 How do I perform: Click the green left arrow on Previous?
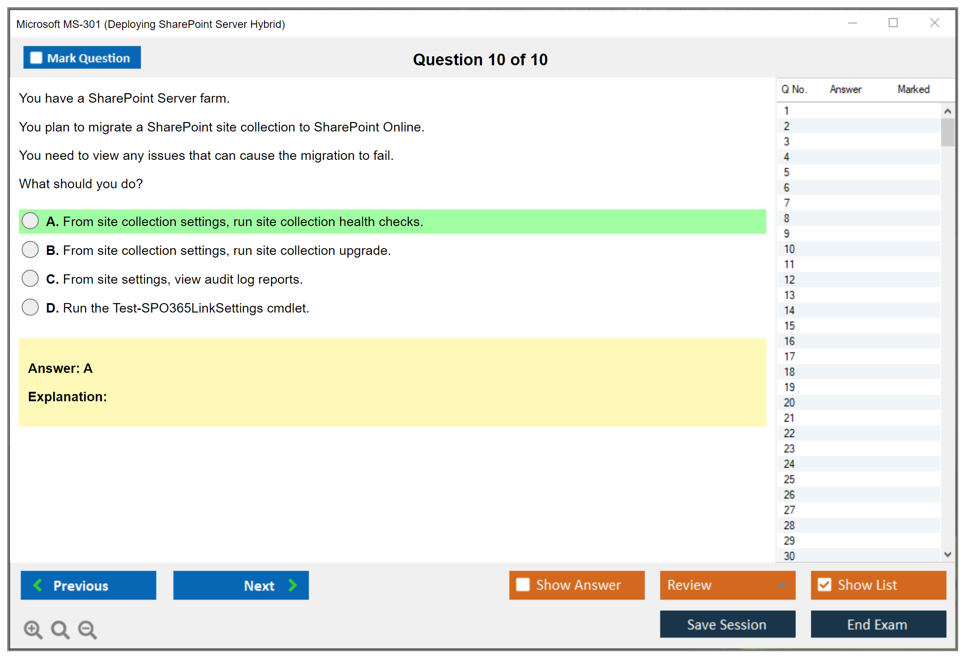[38, 585]
